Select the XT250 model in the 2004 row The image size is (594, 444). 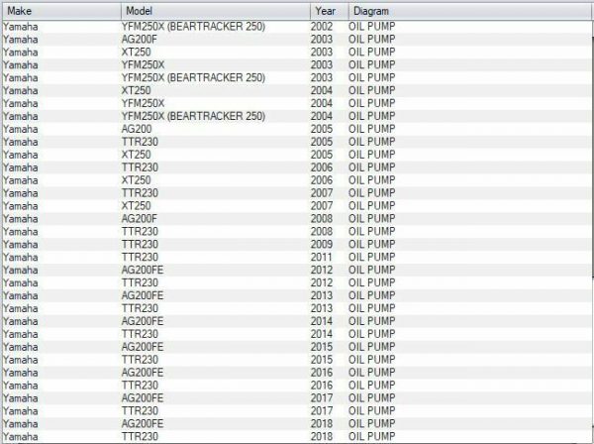pos(136,90)
